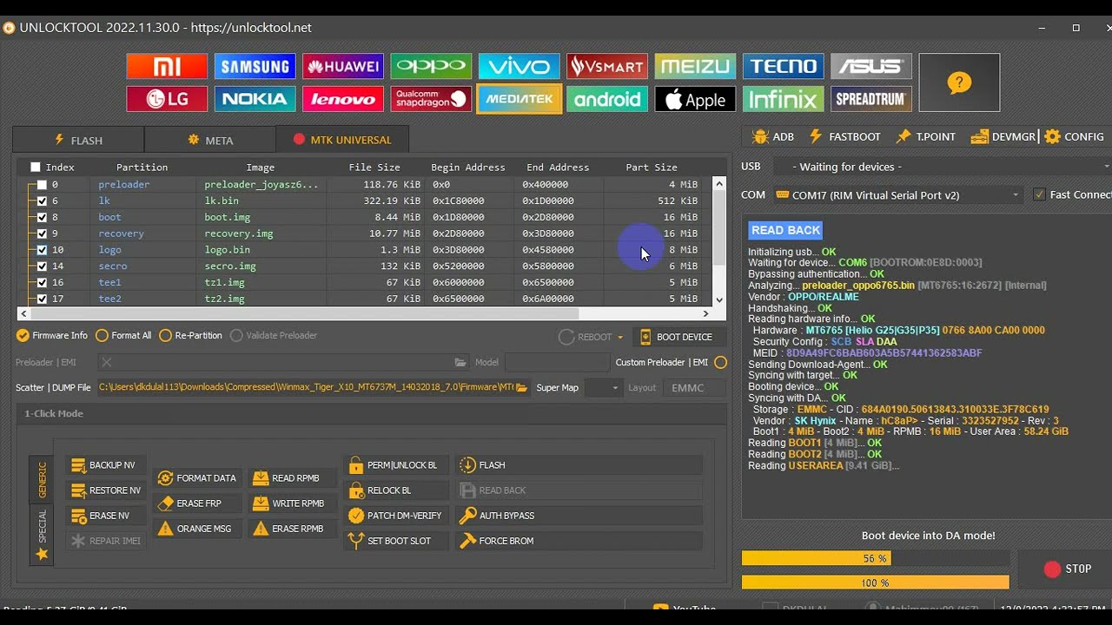Select the Vivo brand icon
1112x625 pixels.
519,67
